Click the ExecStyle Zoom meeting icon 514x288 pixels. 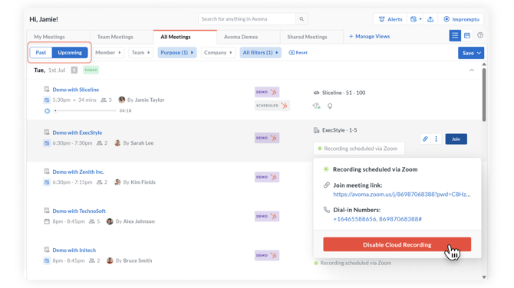pos(47,143)
